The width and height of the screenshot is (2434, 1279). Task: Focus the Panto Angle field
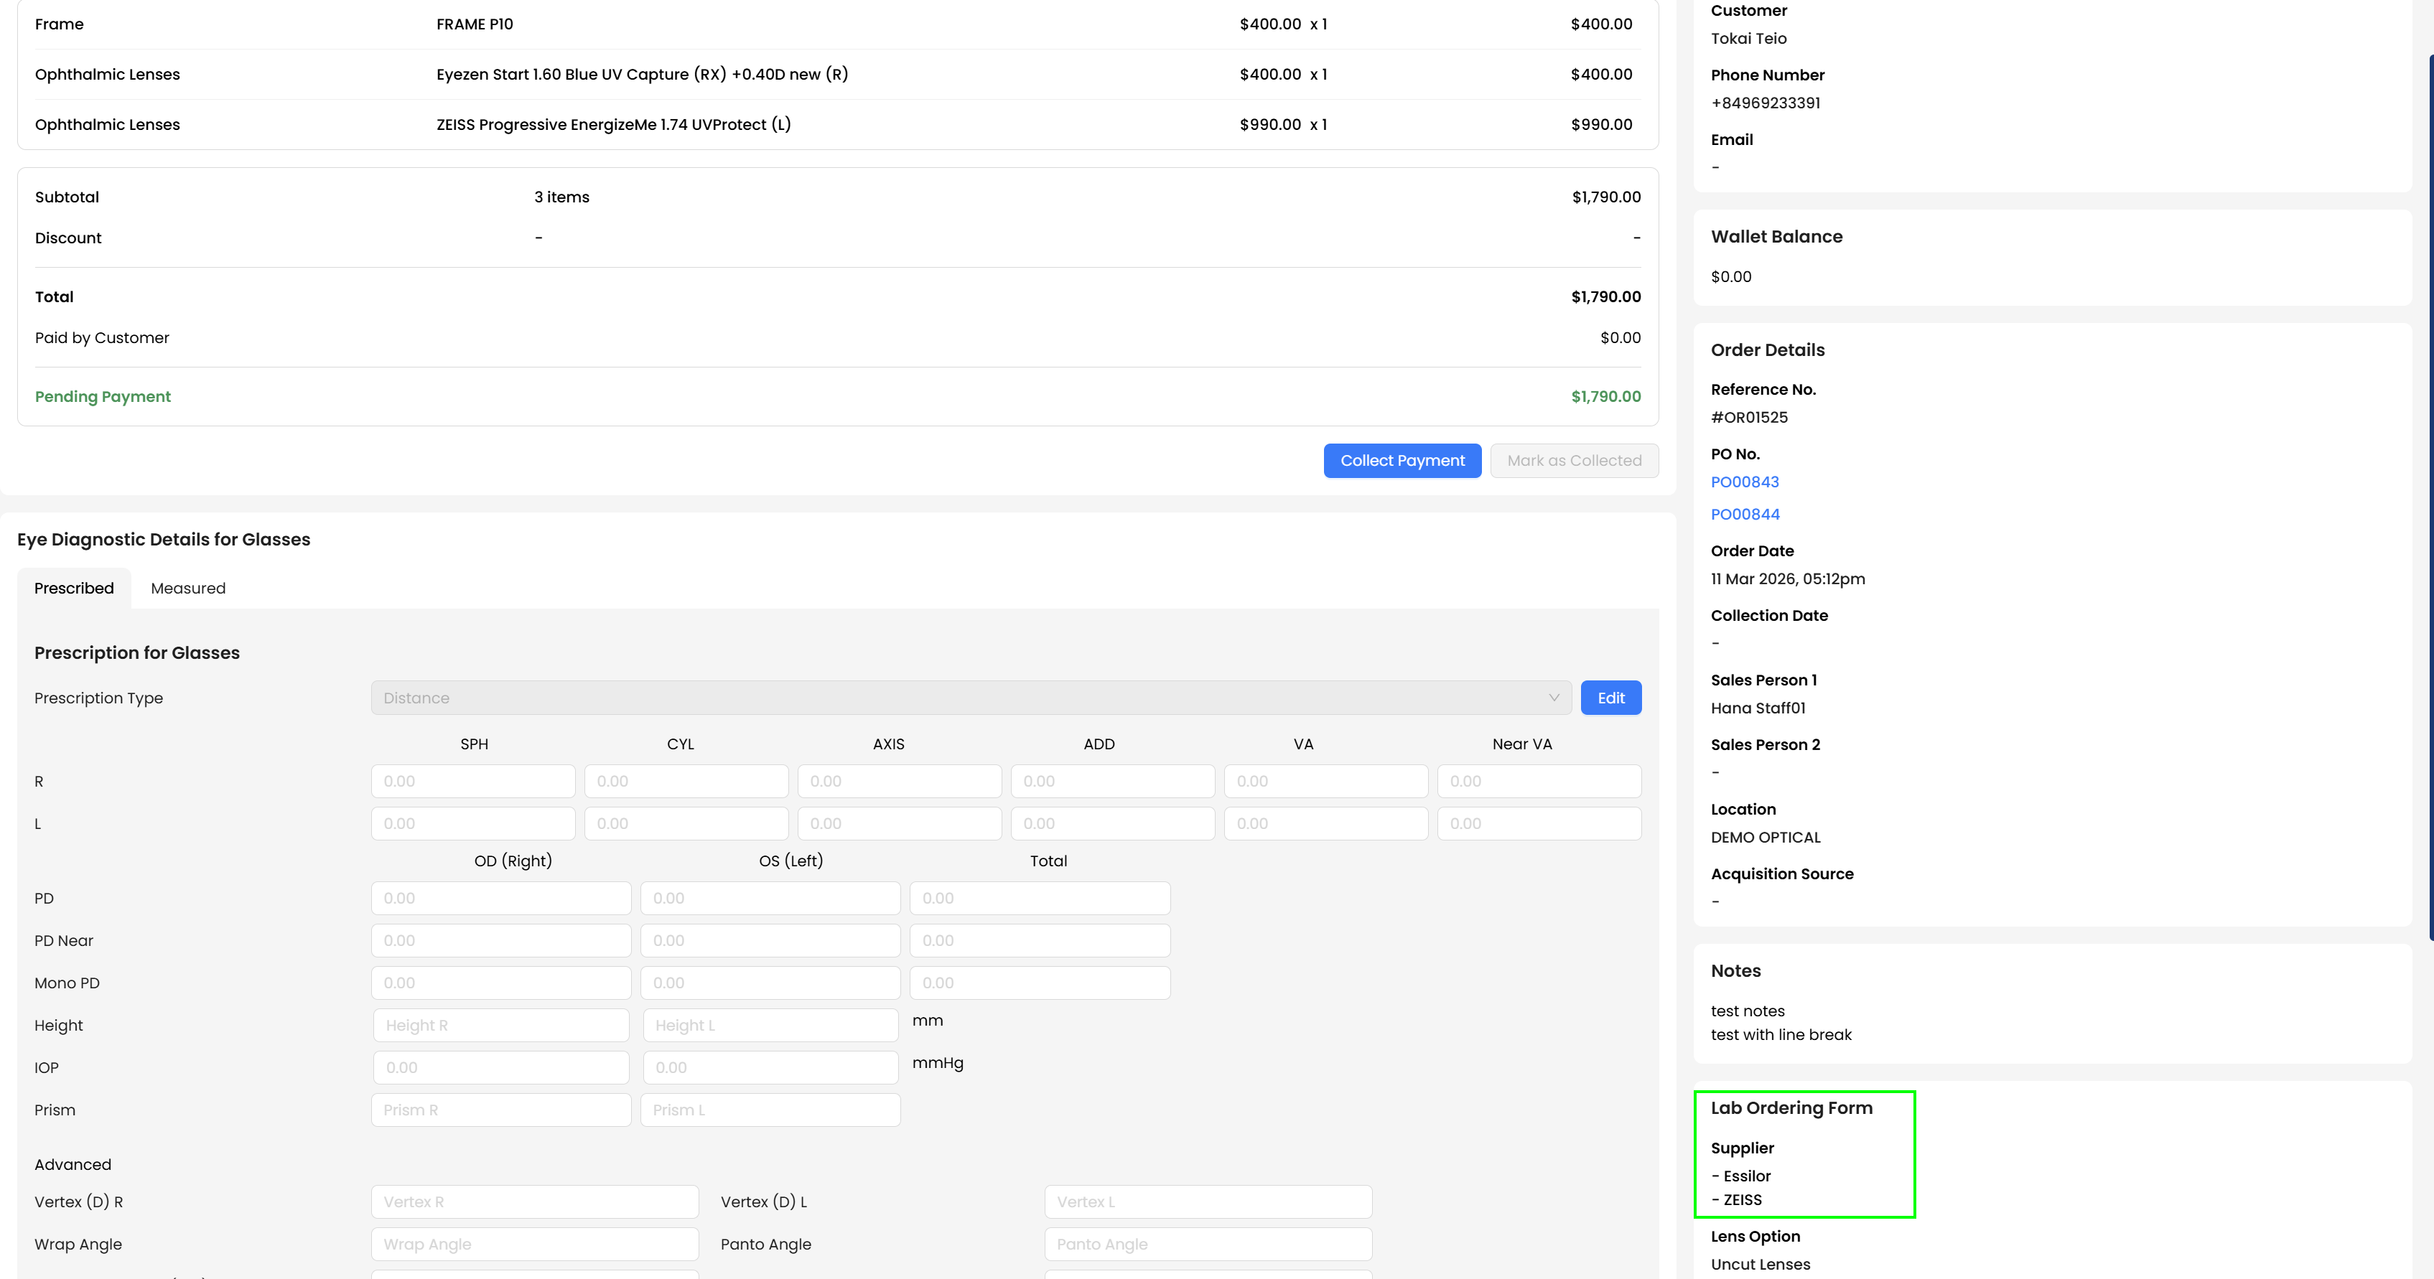1208,1244
